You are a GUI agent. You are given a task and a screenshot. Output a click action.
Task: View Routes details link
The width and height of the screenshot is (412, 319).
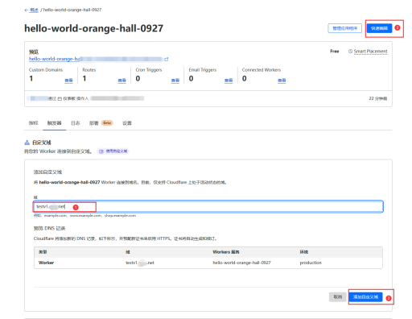tap(122, 81)
